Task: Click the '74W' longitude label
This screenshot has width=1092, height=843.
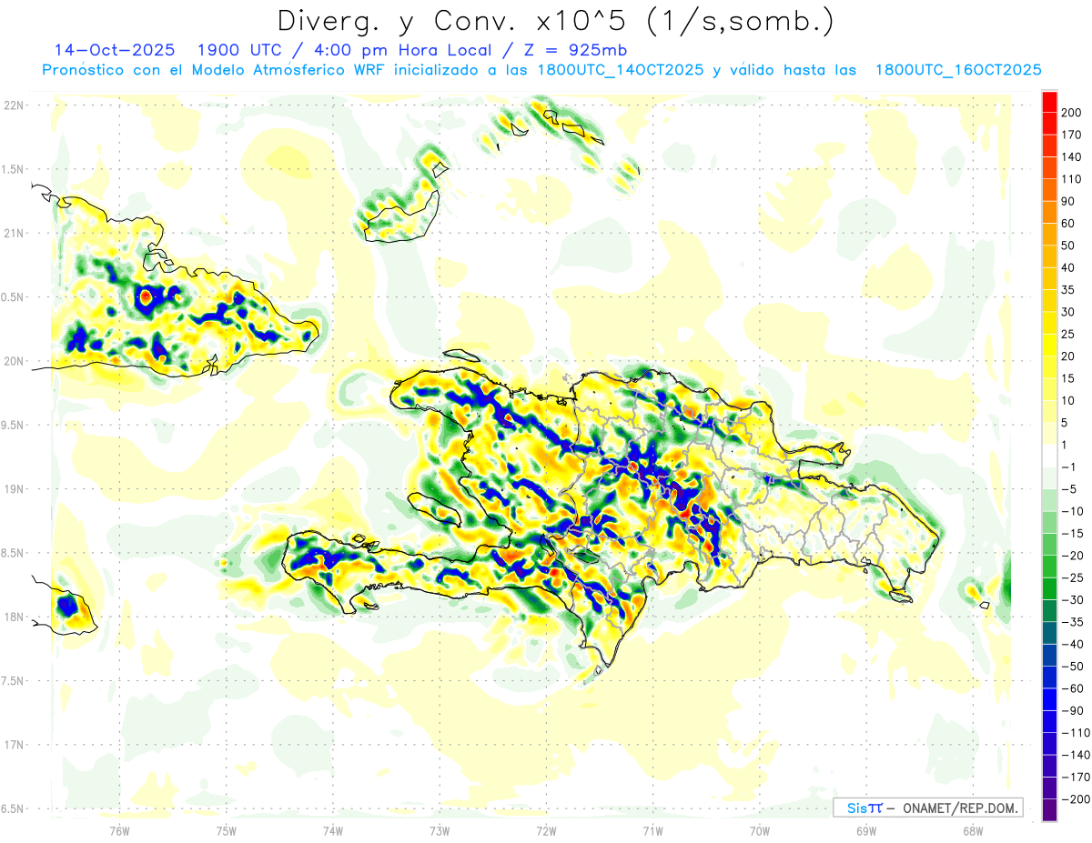Action: (333, 829)
